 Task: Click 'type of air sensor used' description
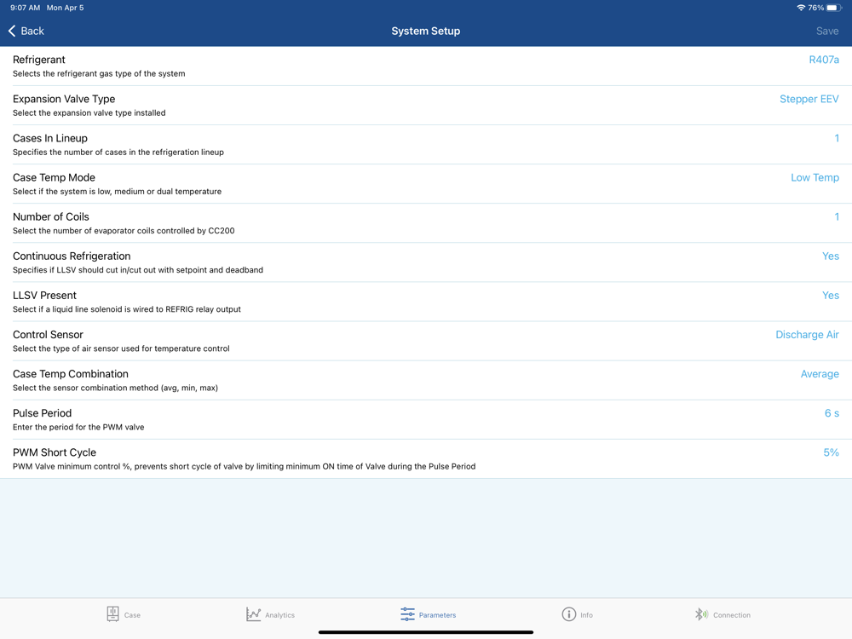tap(121, 348)
